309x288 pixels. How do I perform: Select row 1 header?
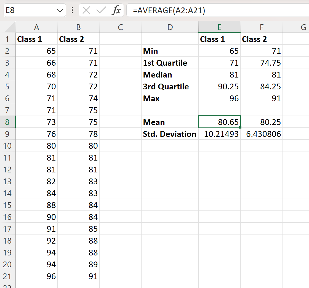[7, 39]
